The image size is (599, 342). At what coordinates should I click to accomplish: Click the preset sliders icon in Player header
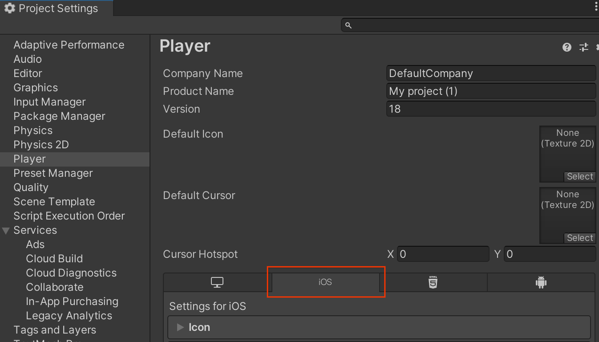tap(583, 47)
